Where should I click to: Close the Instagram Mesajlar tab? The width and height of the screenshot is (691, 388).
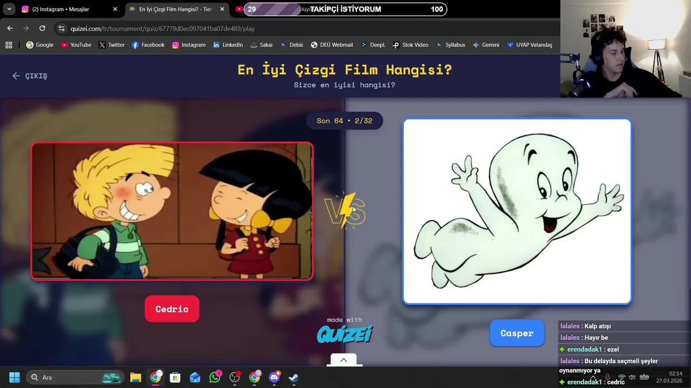(x=115, y=9)
